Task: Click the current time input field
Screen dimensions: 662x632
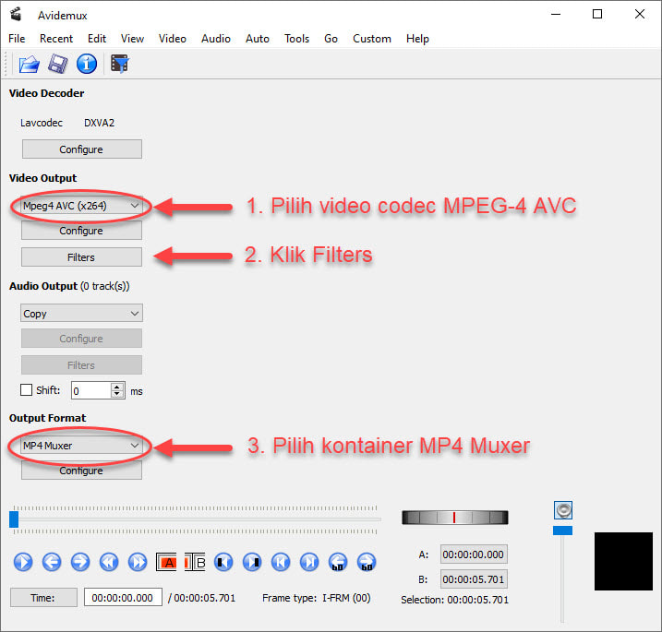Action: tap(123, 598)
